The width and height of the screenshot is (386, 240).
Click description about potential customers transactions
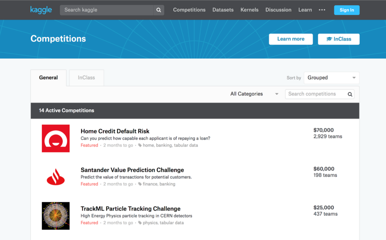[136, 177]
